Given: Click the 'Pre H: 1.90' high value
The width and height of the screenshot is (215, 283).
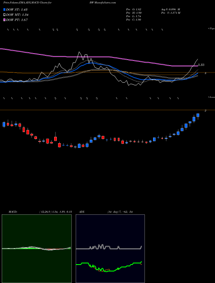Looking at the screenshot, I should pos(134,13).
